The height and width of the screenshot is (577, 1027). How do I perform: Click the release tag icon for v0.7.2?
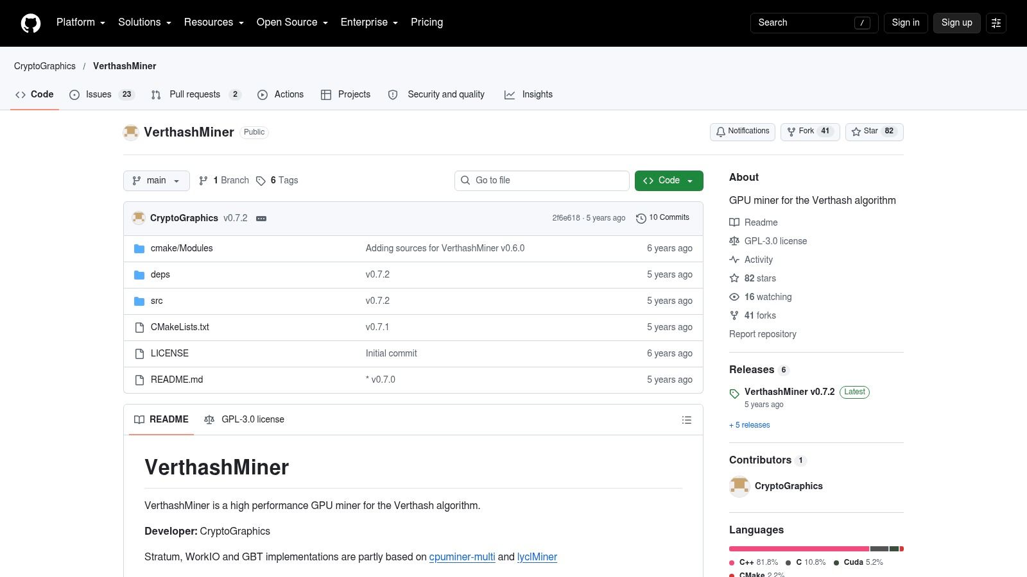coord(734,394)
